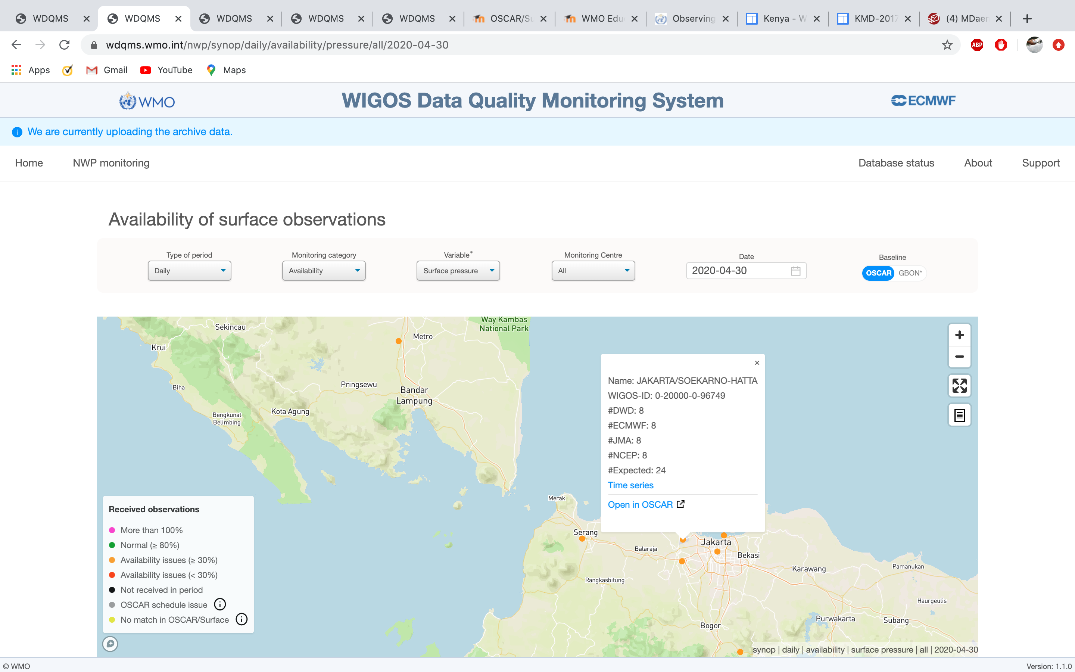
Task: Reload the page
Action: (65, 45)
